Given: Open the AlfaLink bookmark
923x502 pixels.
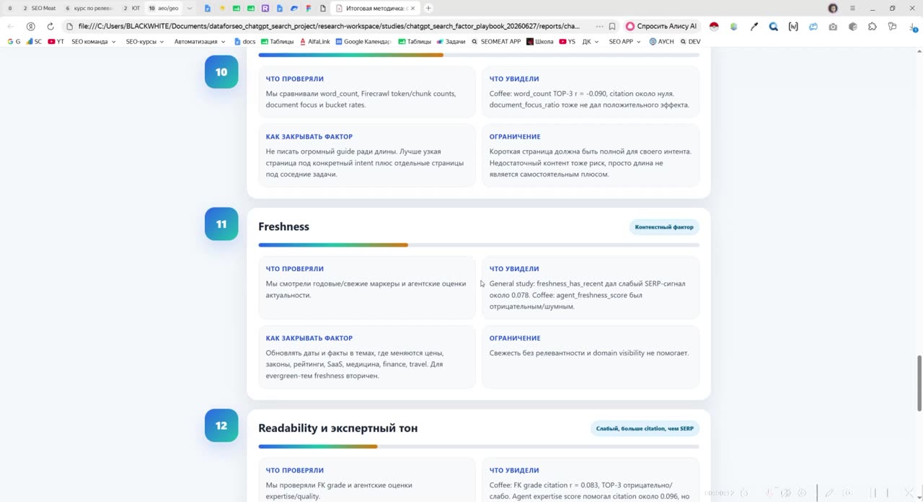Looking at the screenshot, I should point(314,42).
